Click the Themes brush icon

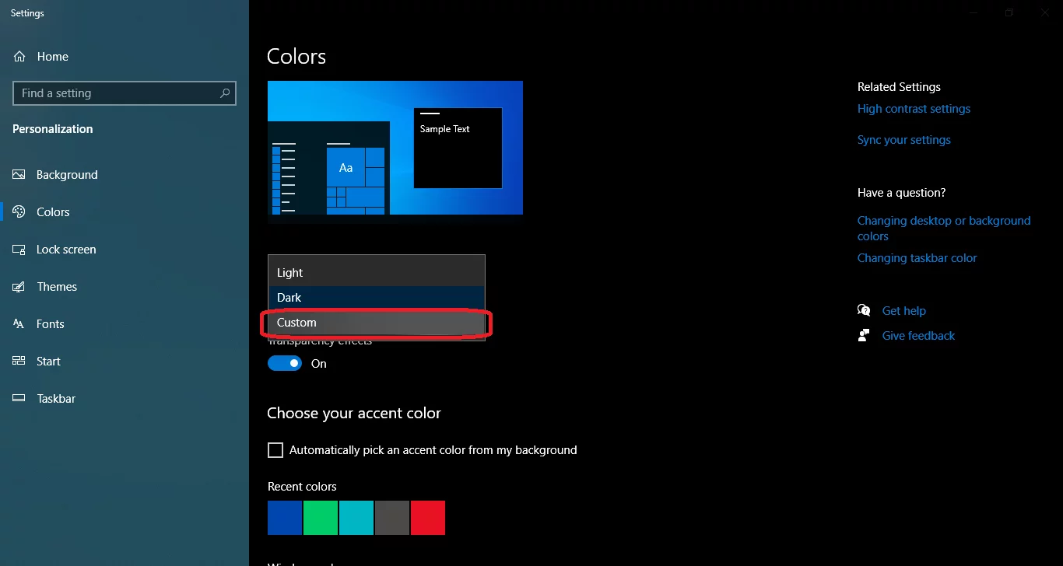(x=19, y=287)
